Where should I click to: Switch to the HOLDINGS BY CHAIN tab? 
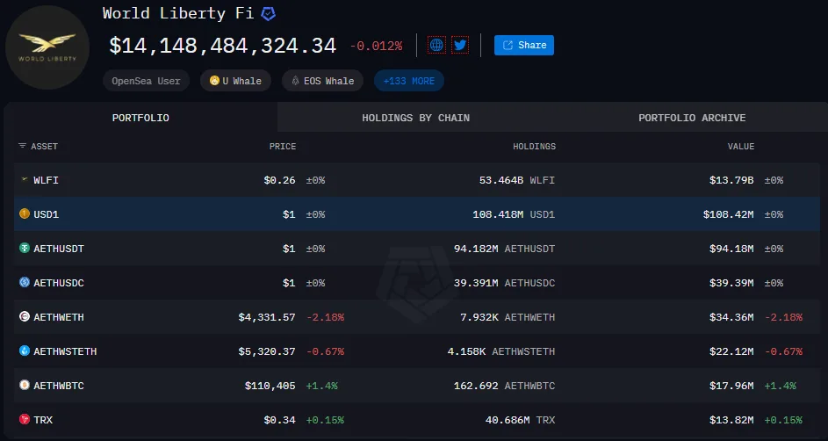[x=415, y=118]
